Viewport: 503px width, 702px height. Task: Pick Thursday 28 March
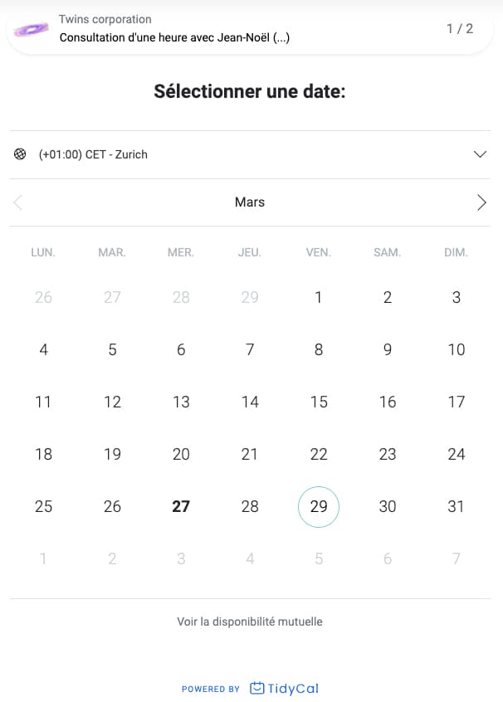coord(250,506)
